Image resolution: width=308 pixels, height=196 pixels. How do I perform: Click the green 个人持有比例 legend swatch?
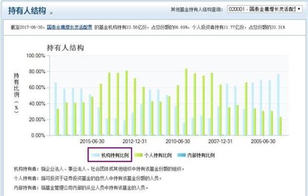coord(138,155)
